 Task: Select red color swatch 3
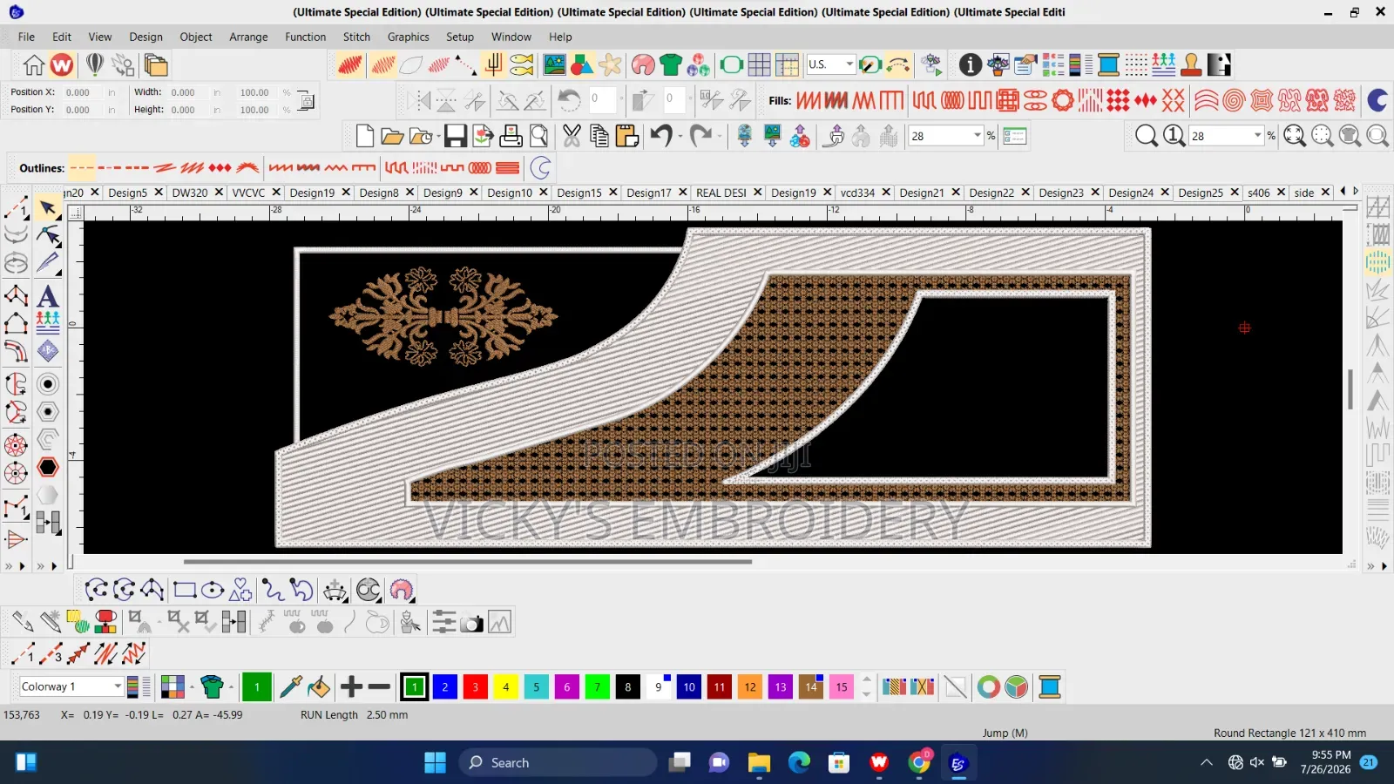pyautogui.click(x=476, y=686)
